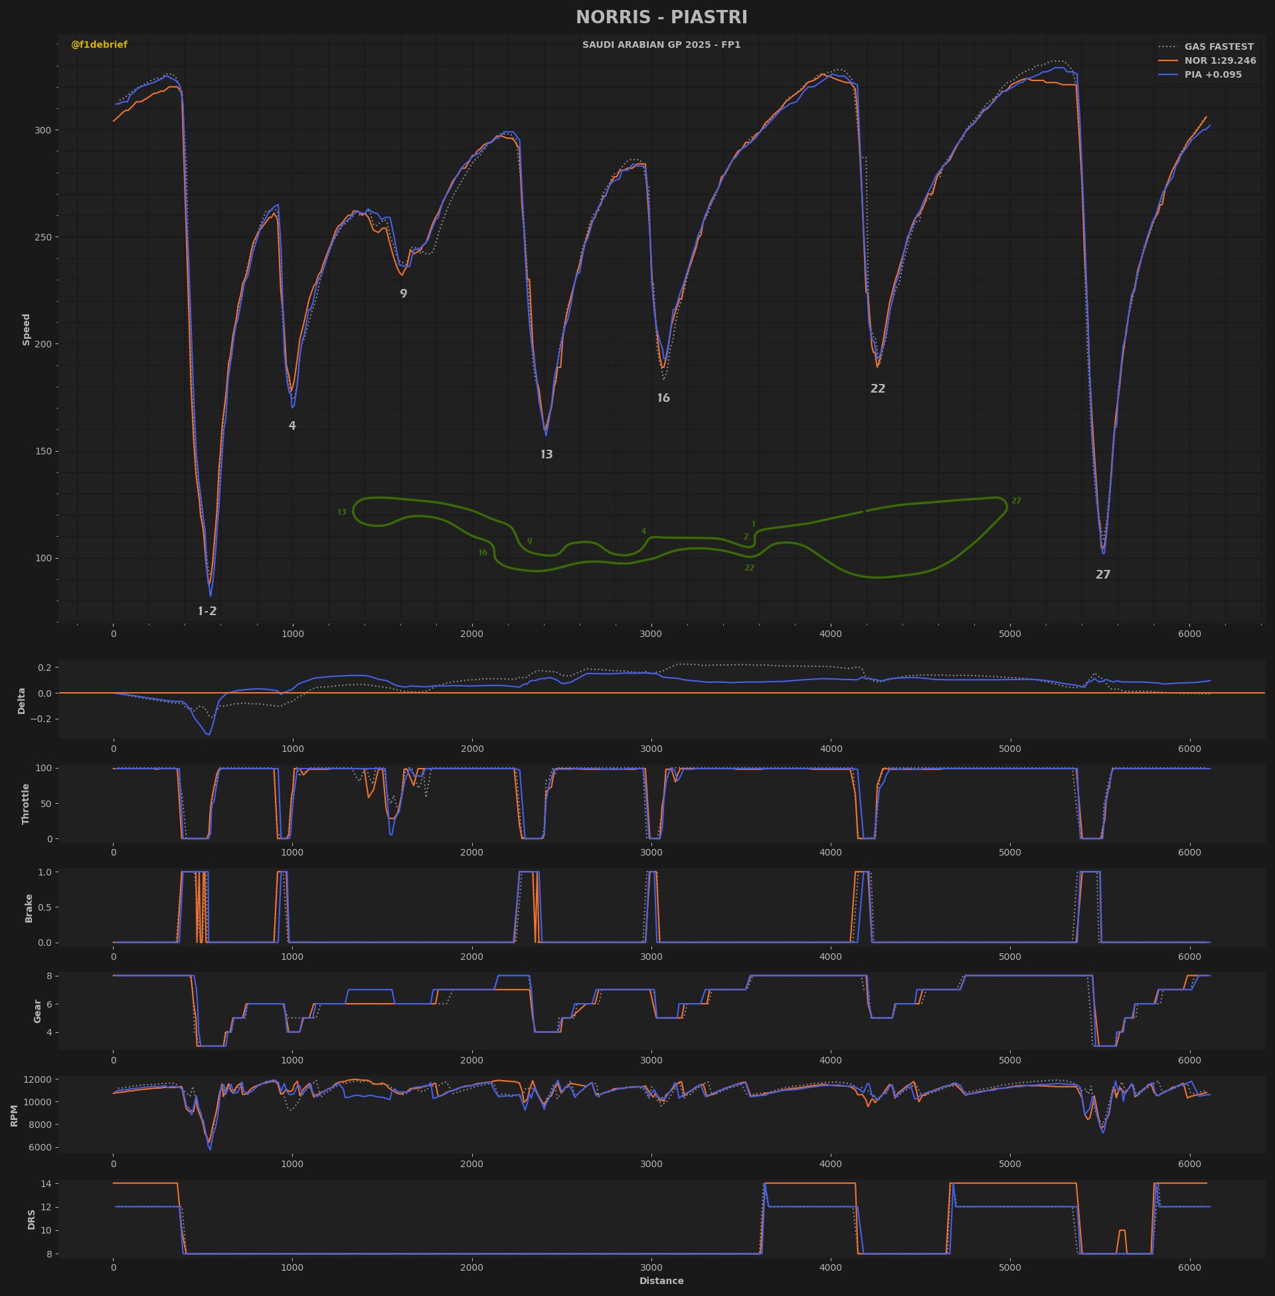The width and height of the screenshot is (1275, 1296).
Task: Click the green '27' turn label on track map
Action: (1016, 501)
